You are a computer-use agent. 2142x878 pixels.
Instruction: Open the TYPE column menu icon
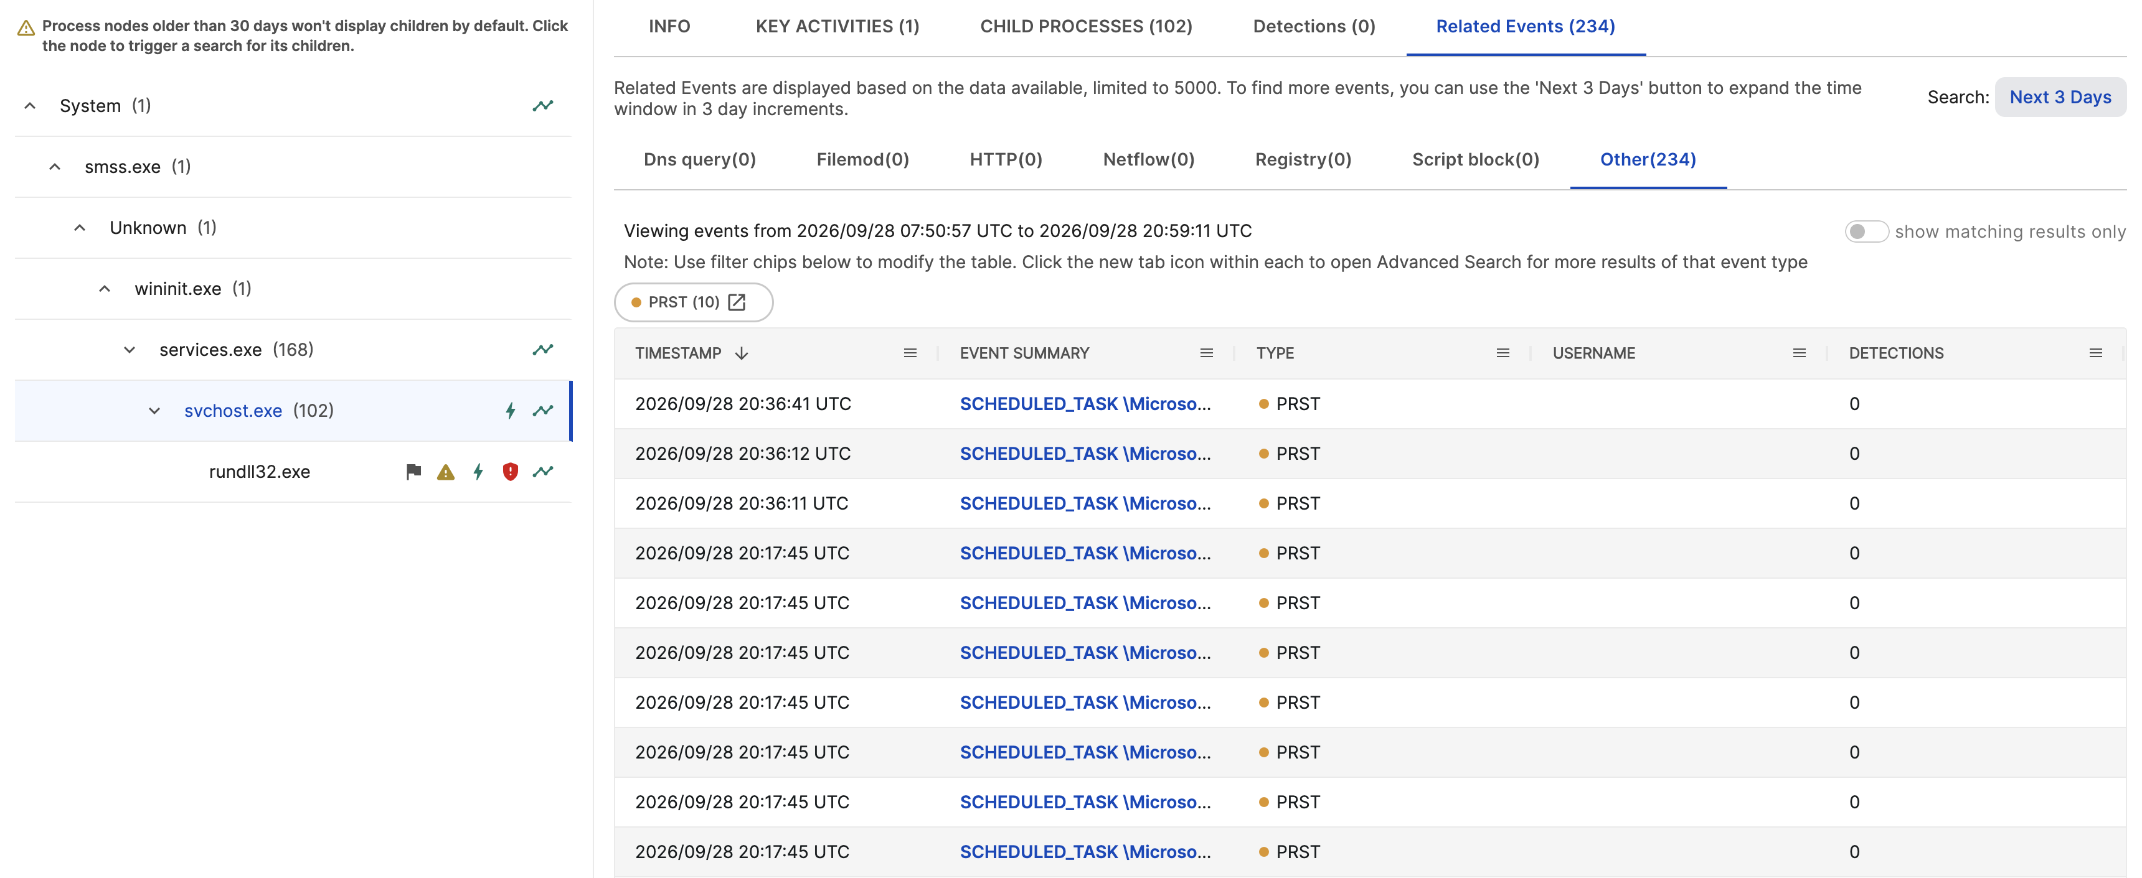tap(1503, 353)
